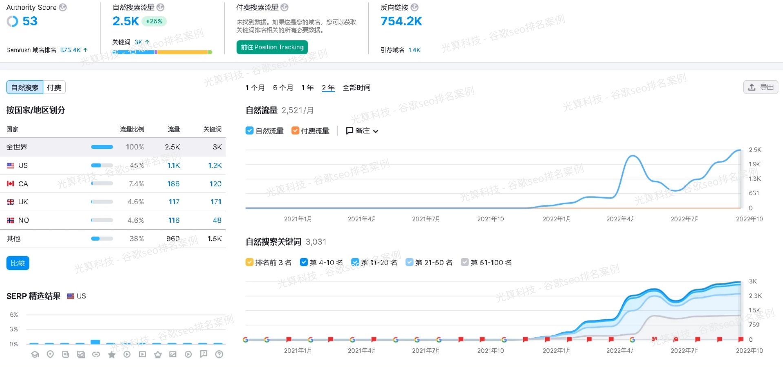Select the link SERP feature icon
This screenshot has width=783, height=367.
(x=96, y=354)
